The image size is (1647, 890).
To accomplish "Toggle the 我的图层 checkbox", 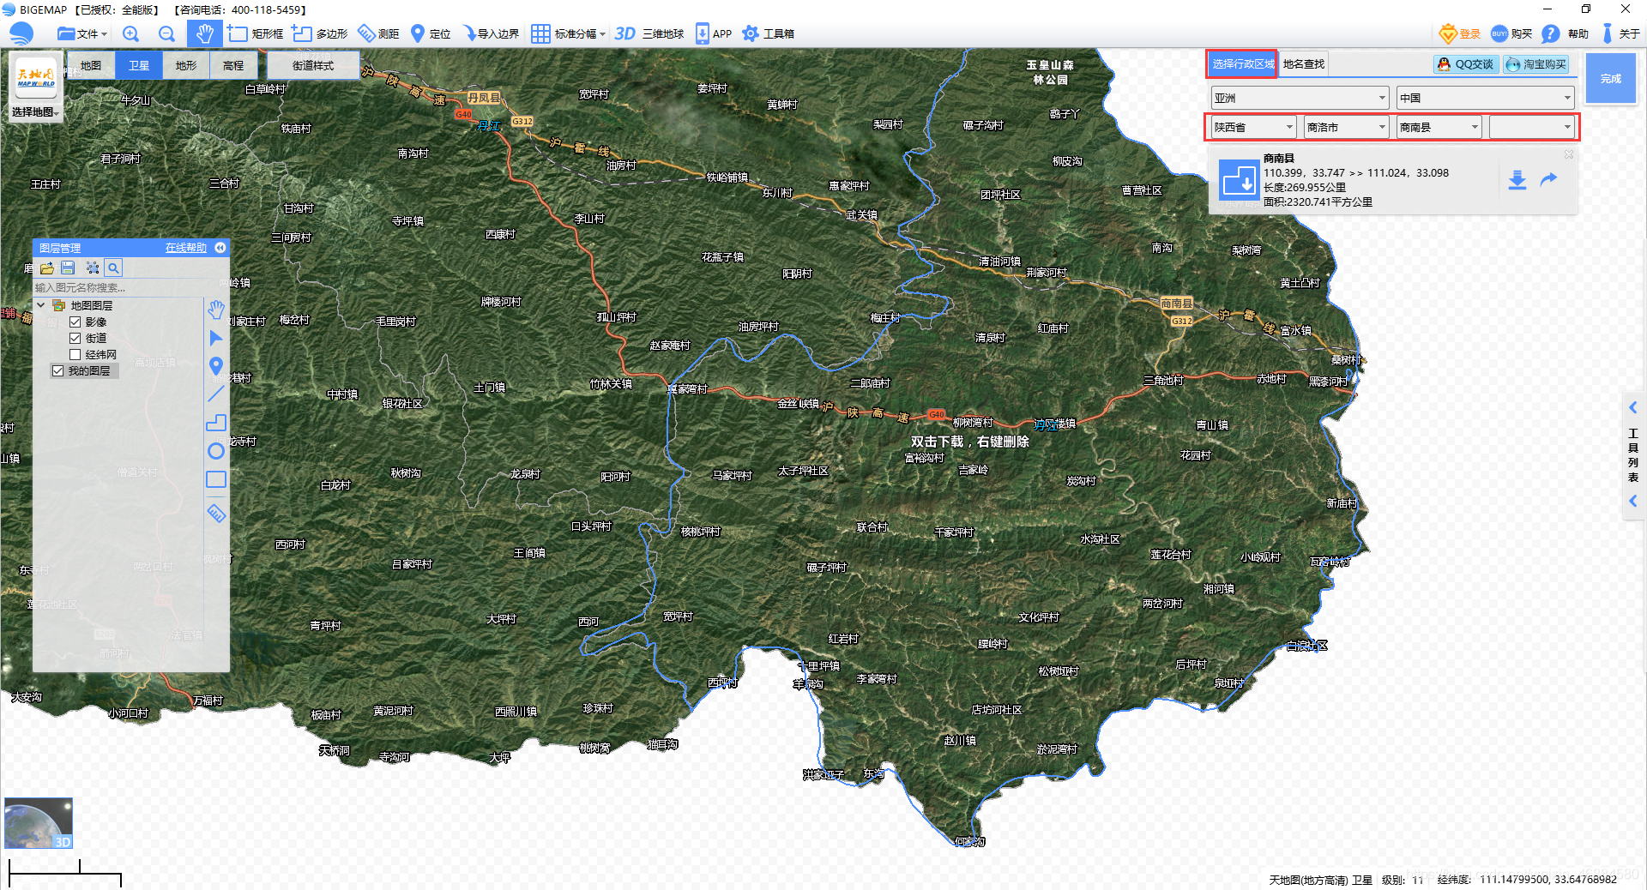I will (x=58, y=371).
